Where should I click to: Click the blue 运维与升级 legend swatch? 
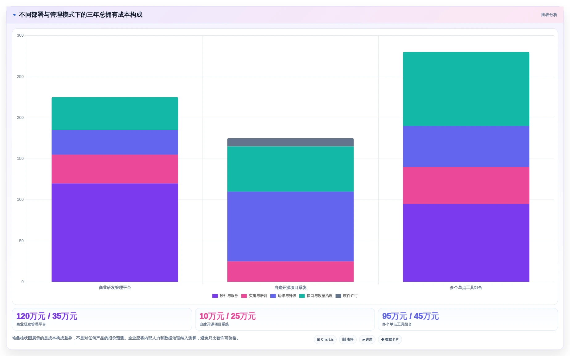point(273,296)
